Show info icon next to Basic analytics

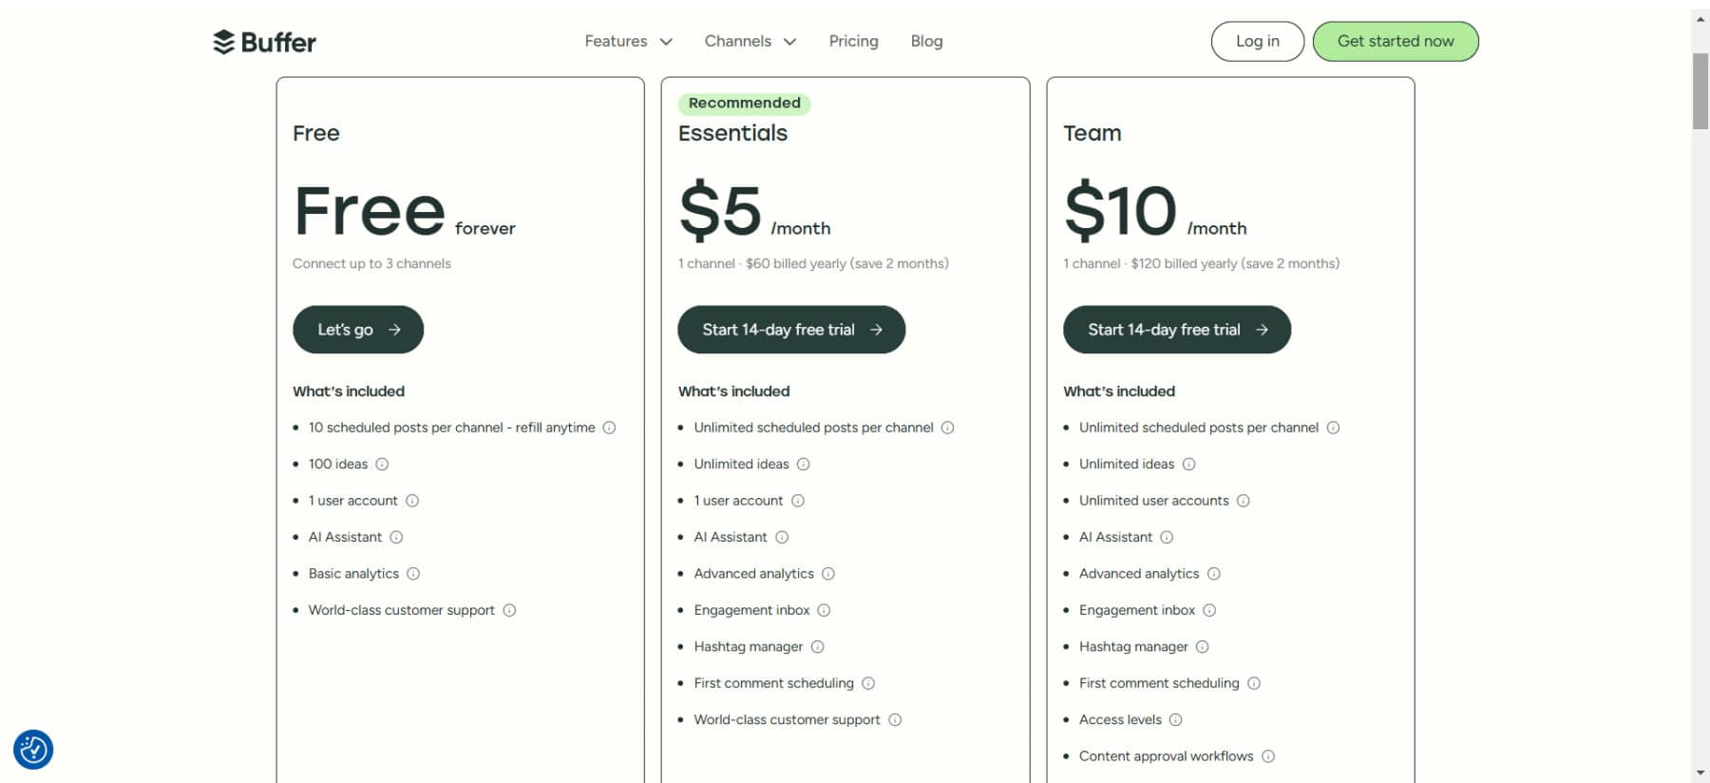click(413, 574)
